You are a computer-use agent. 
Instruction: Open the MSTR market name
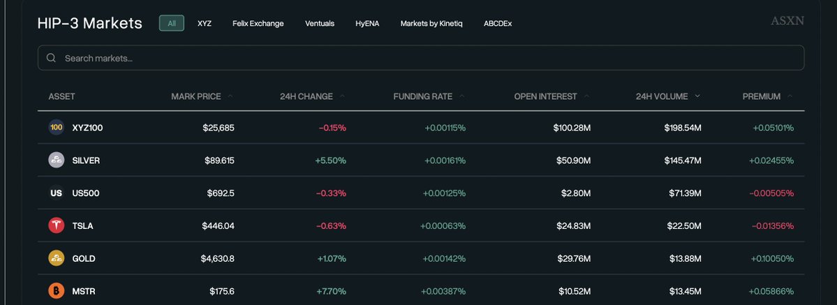tap(84, 291)
